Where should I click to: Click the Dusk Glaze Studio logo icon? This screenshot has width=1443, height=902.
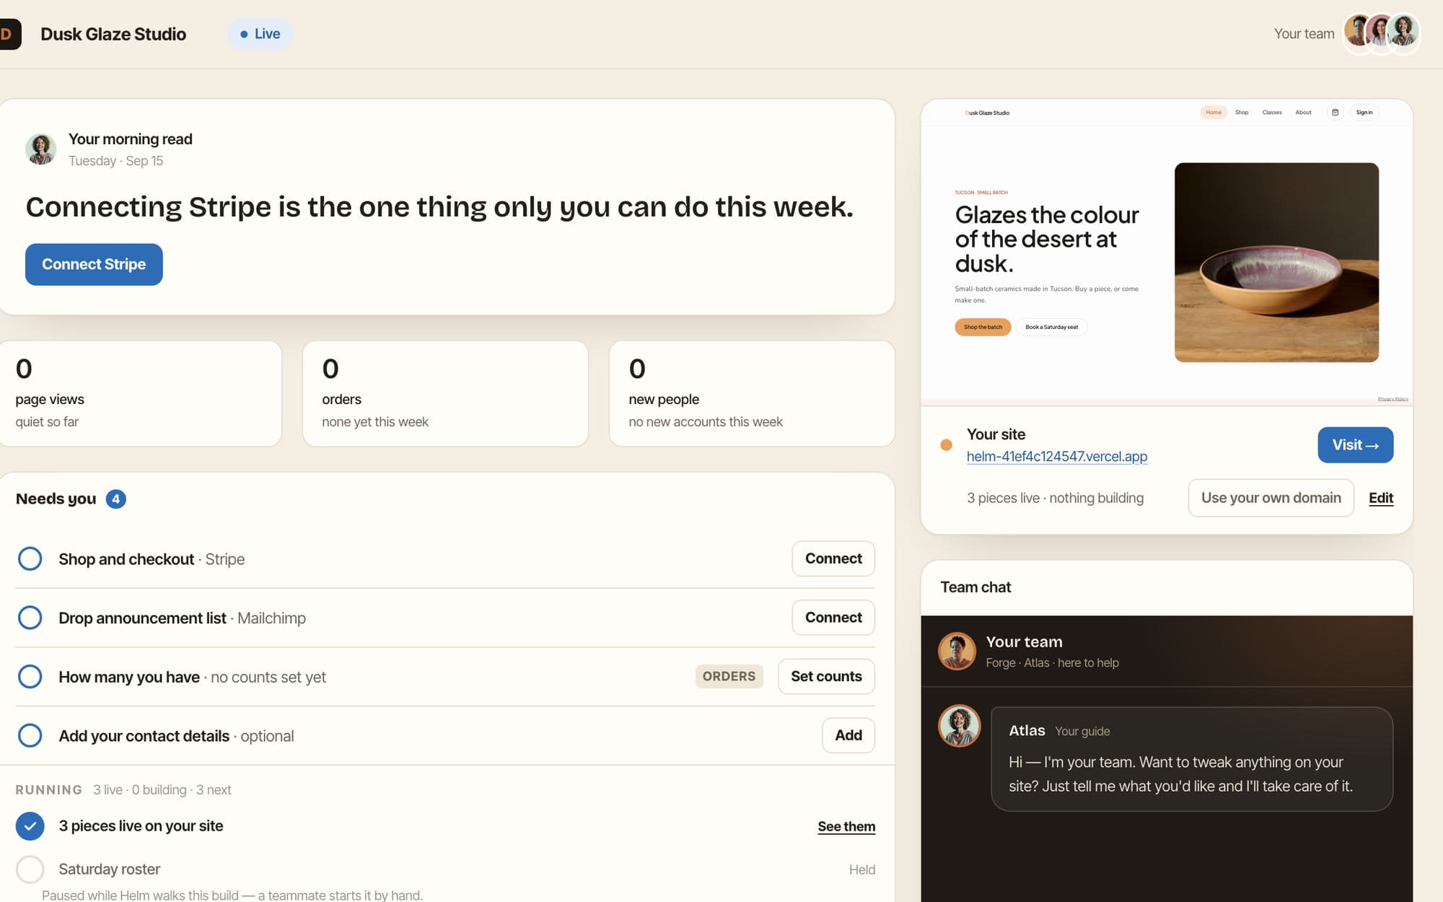tap(10, 34)
